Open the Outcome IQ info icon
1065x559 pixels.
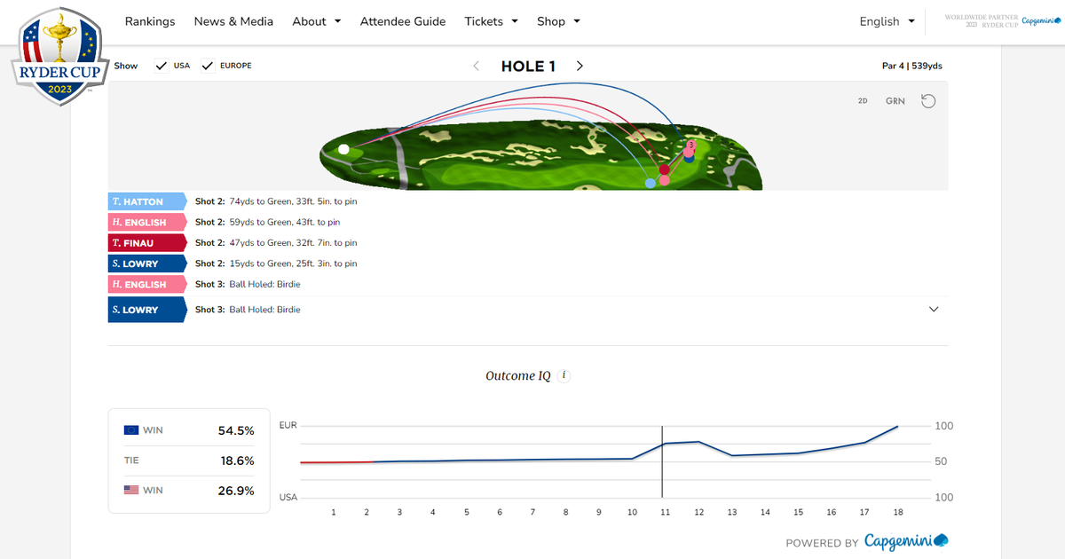564,375
